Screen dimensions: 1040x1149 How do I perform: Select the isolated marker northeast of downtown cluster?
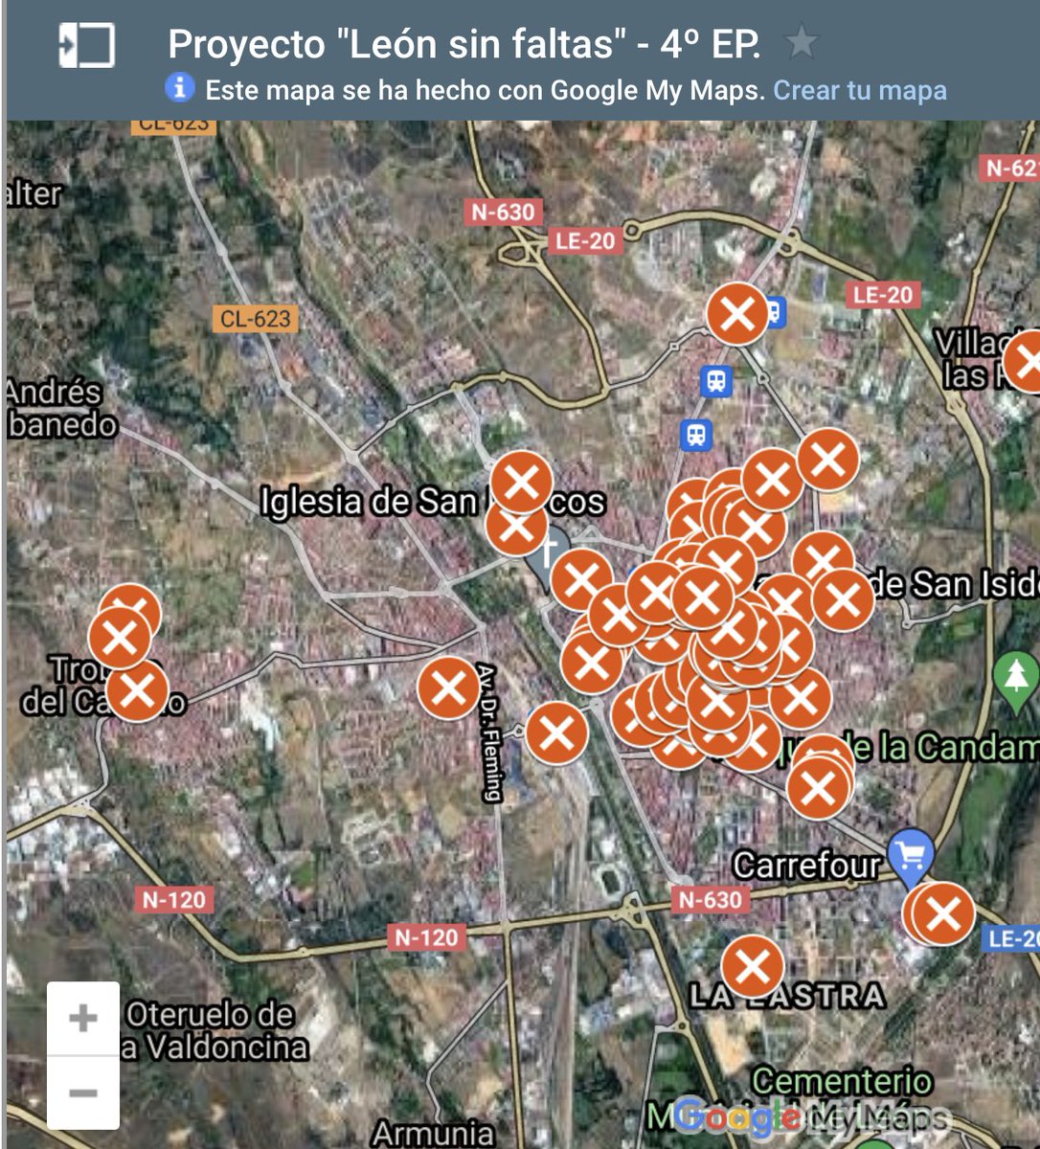[x=828, y=460]
